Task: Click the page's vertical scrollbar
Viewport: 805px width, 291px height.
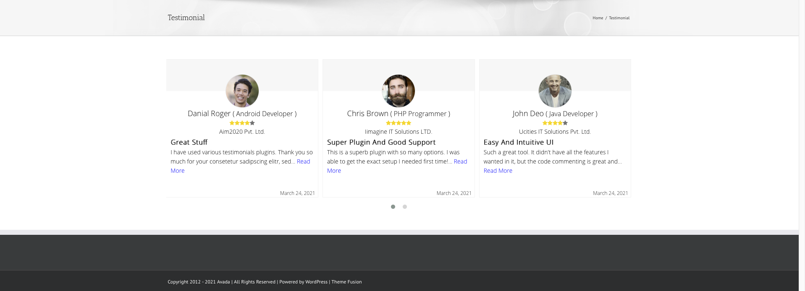Action: [x=802, y=126]
